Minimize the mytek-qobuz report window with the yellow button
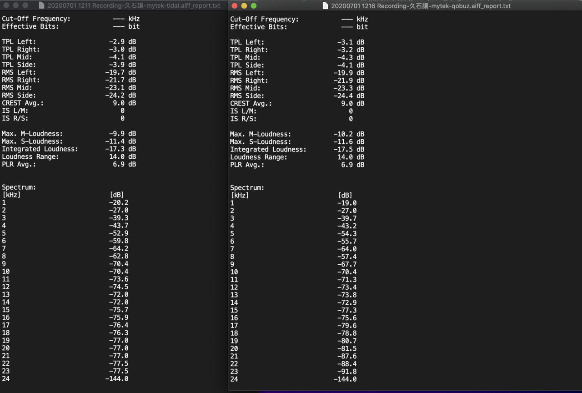 [244, 6]
